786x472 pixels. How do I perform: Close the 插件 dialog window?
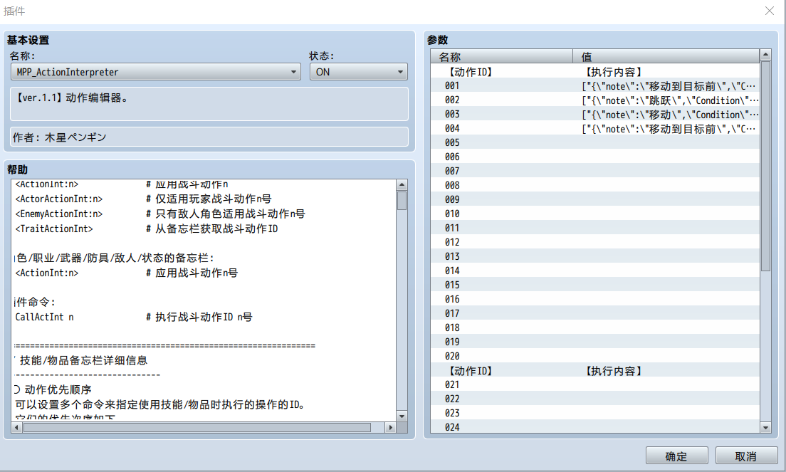click(770, 11)
